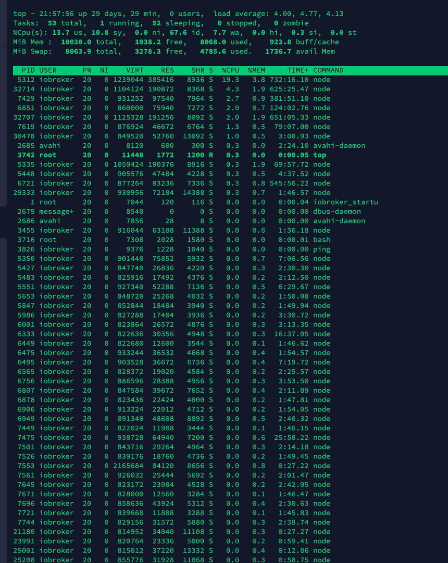The image size is (448, 563).
Task: Click PID 7429 in the list
Action: click(26, 99)
